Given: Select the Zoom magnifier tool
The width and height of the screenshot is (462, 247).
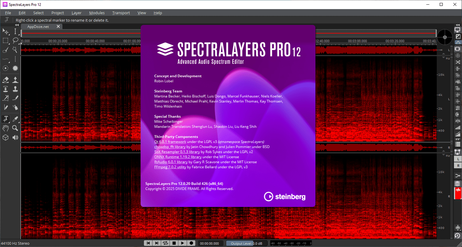Looking at the screenshot, I should [x=15, y=128].
